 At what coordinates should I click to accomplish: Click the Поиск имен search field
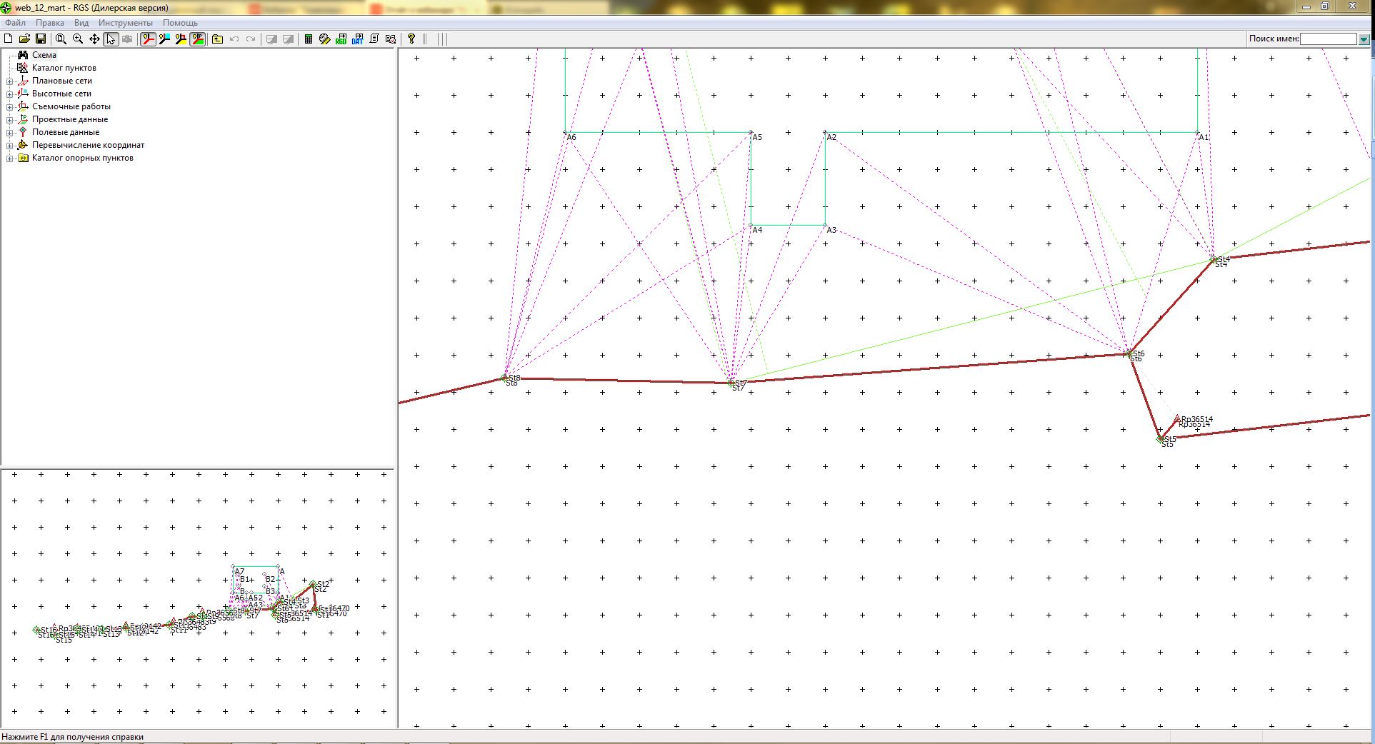[x=1328, y=39]
